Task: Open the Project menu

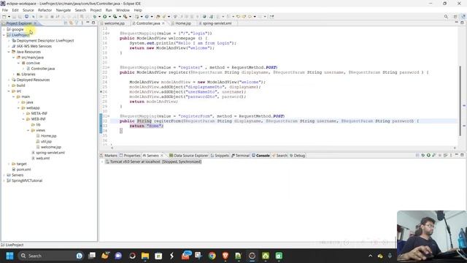Action: point(96,10)
